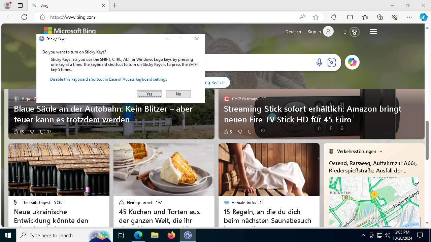
Task: Like the Fire TV Stick article
Action: tap(228, 132)
